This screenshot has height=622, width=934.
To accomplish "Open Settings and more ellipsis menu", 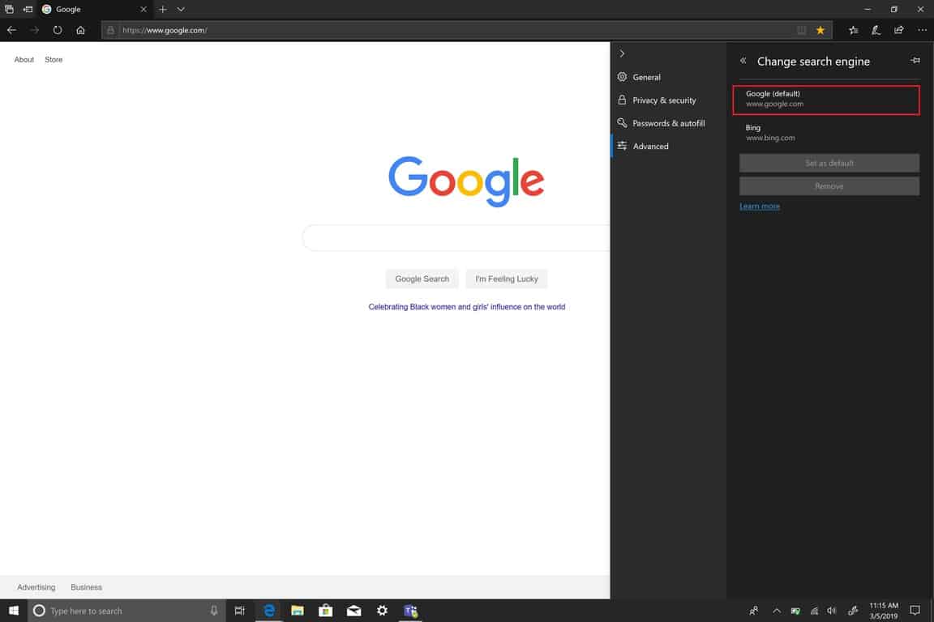I will (x=922, y=30).
